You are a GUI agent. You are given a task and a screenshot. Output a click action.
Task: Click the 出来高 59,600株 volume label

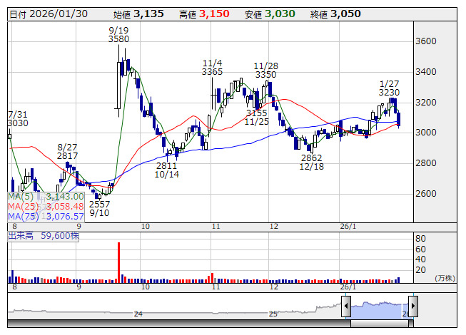click(44, 236)
